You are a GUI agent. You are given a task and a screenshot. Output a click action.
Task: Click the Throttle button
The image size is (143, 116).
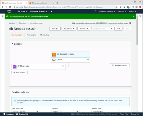point(55,29)
